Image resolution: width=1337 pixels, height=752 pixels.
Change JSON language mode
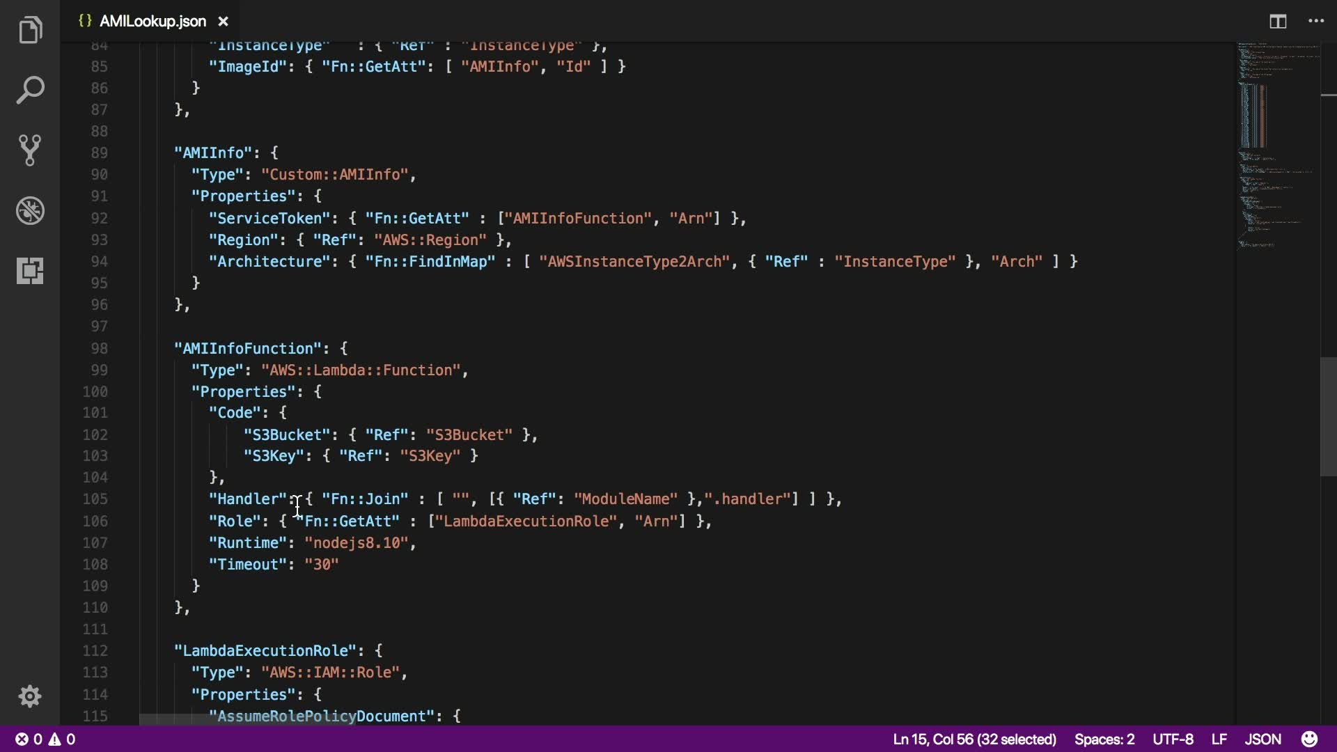pos(1262,739)
